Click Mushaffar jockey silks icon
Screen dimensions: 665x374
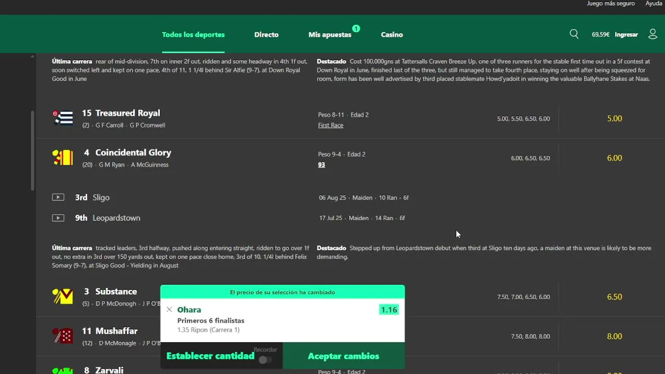click(x=63, y=336)
